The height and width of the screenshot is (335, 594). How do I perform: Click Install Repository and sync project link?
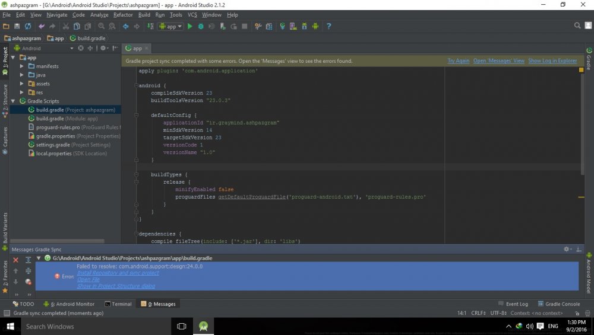pos(118,273)
